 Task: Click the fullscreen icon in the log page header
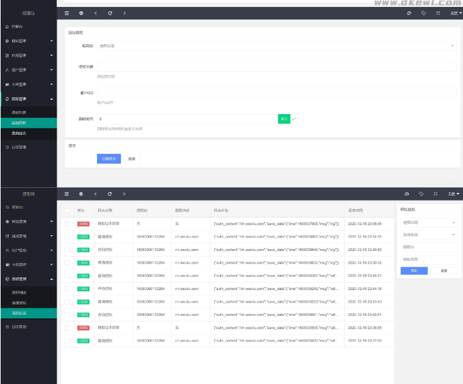(x=436, y=194)
